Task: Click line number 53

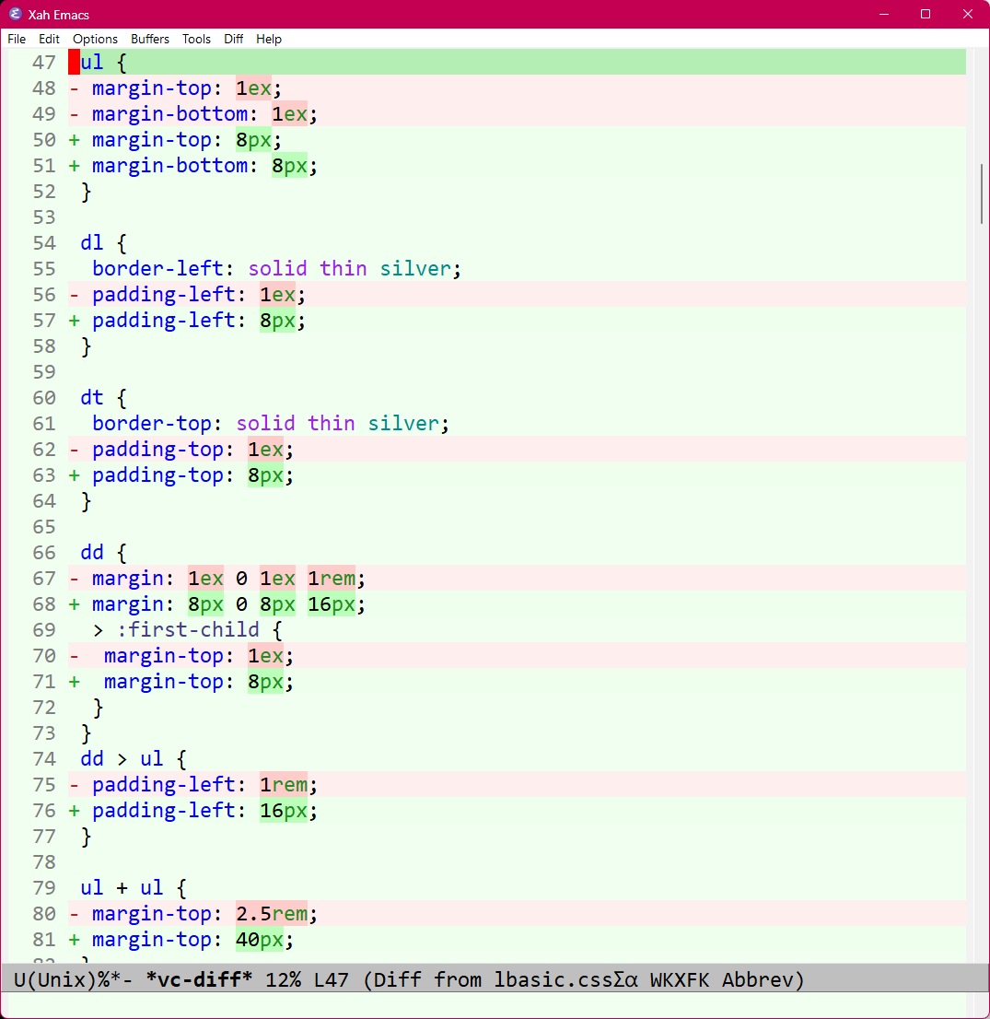Action: [x=44, y=217]
